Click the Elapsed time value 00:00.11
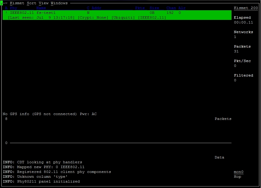Screen dimensions: 261x188 [243, 23]
